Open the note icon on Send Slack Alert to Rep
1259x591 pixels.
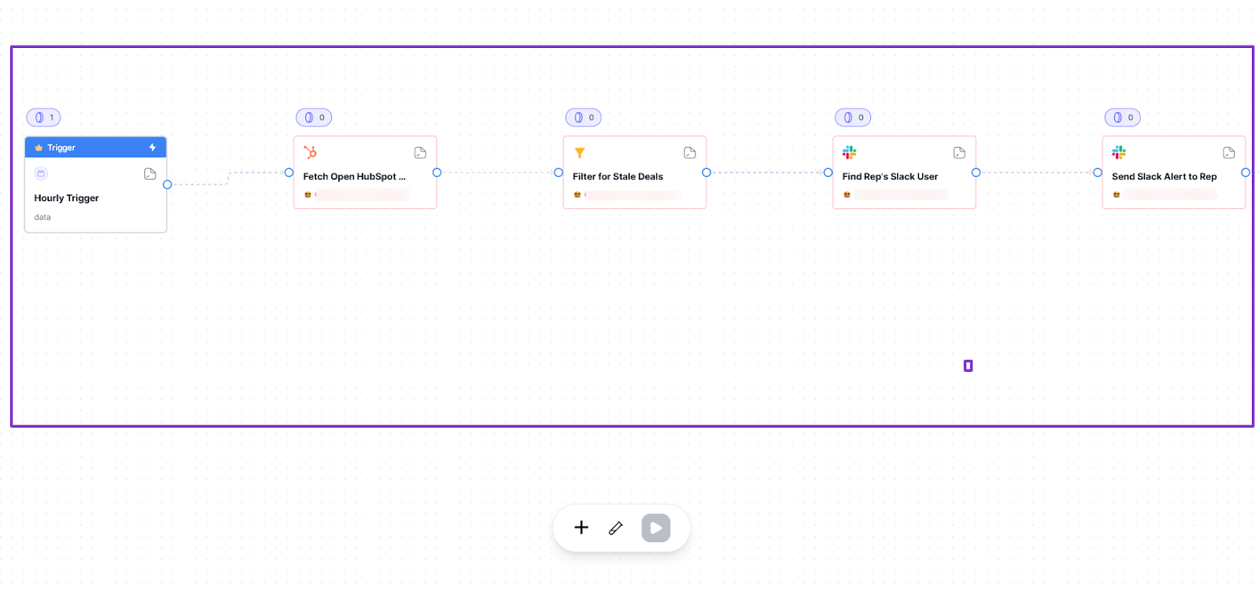[1229, 152]
